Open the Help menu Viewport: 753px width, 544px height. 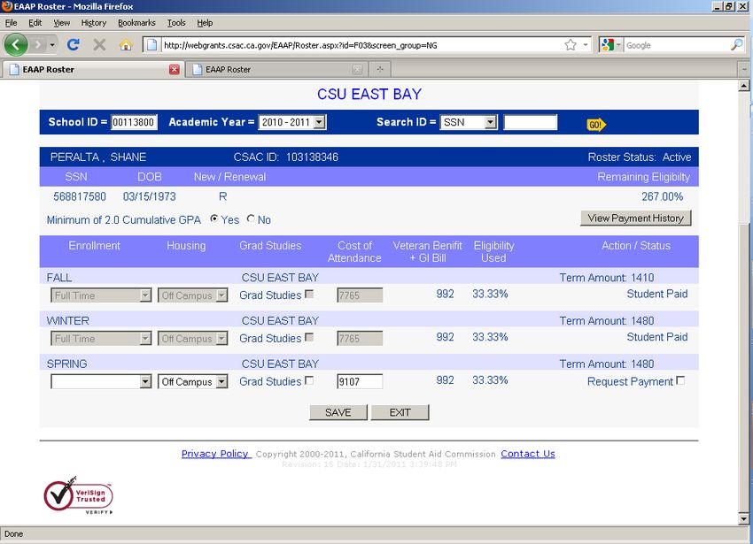point(205,22)
